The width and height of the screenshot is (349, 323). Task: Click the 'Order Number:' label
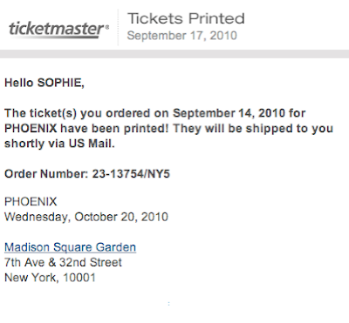tap(46, 174)
